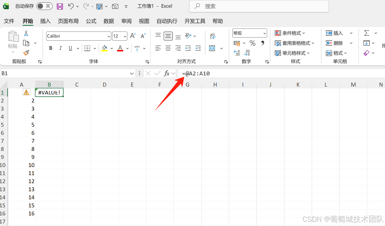Top align the cell contents

[x=158, y=36]
